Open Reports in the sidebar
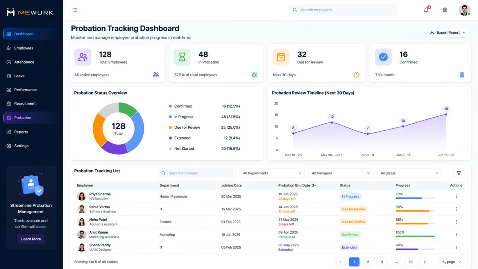The height and width of the screenshot is (269, 478). pyautogui.click(x=31, y=132)
